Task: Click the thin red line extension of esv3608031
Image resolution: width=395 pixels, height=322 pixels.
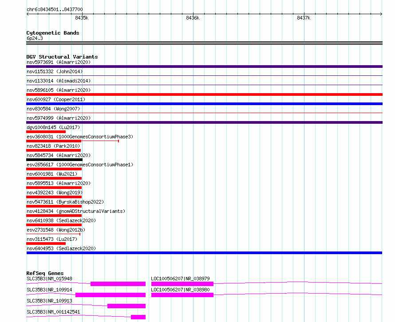Action: (100, 141)
